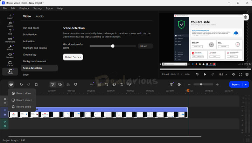Click the Detect Scenes button
Image resolution: width=252 pixels, height=143 pixels.
(x=73, y=57)
